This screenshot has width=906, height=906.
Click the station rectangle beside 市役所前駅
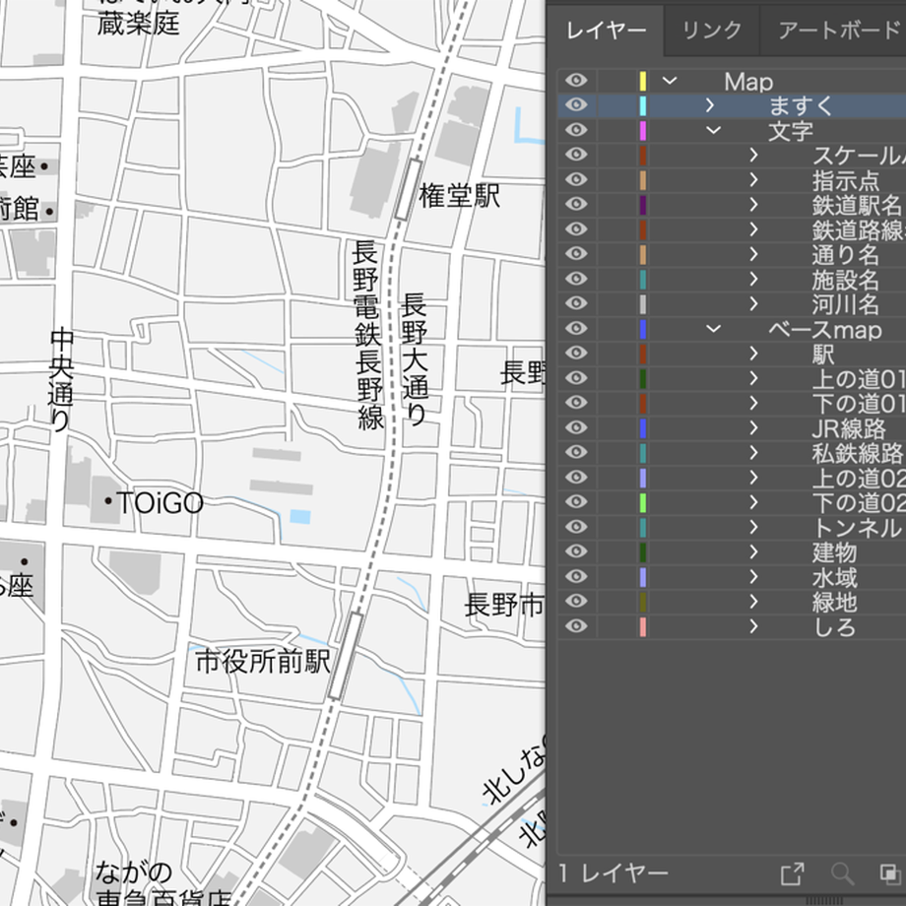346,655
